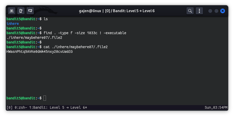Click the tmux session indicator '[0]'
Image resolution: width=234 pixels, height=117 pixels.
[x=9, y=107]
